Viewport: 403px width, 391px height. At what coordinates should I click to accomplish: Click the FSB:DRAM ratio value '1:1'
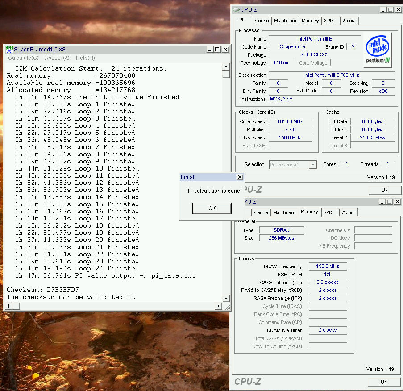[328, 274]
